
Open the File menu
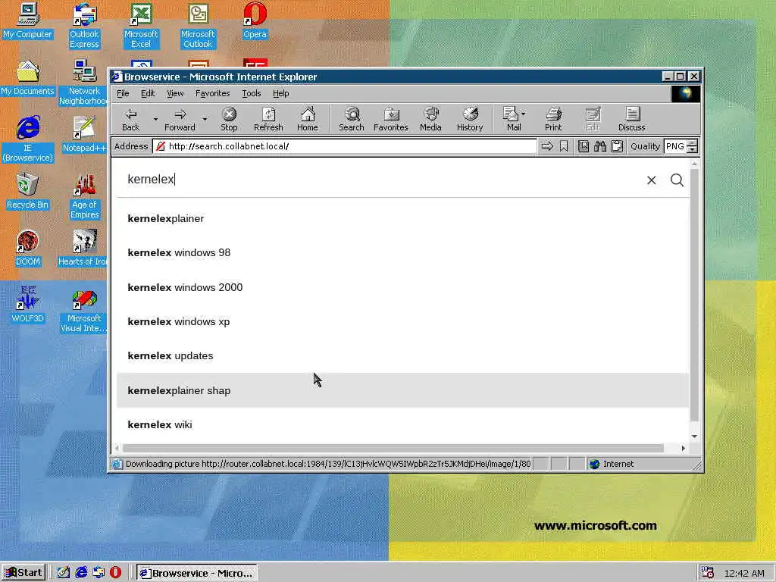click(x=123, y=93)
